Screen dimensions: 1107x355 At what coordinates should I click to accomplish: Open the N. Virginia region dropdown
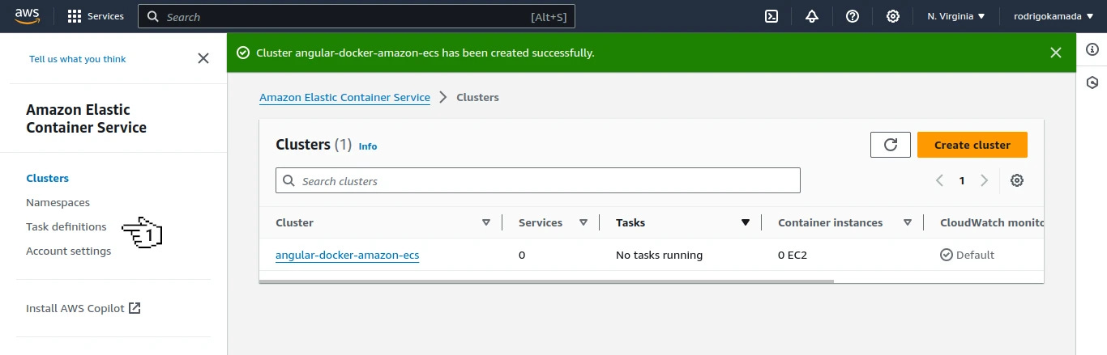[x=956, y=16]
